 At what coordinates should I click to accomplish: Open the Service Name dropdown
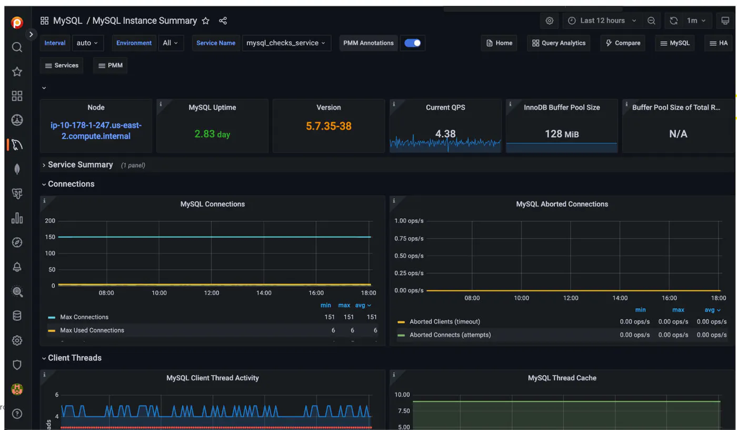tap(286, 43)
